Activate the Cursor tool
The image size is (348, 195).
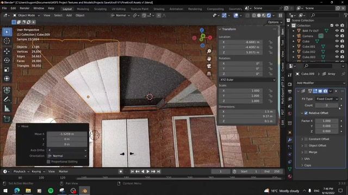[7, 41]
